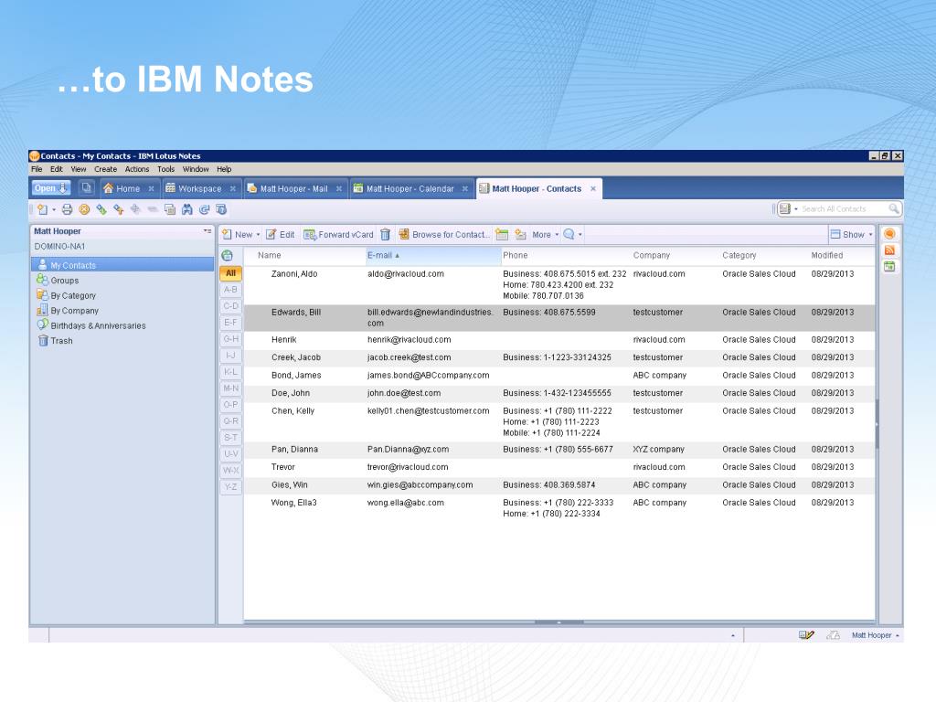Click the print icon in toolbar

click(x=67, y=209)
